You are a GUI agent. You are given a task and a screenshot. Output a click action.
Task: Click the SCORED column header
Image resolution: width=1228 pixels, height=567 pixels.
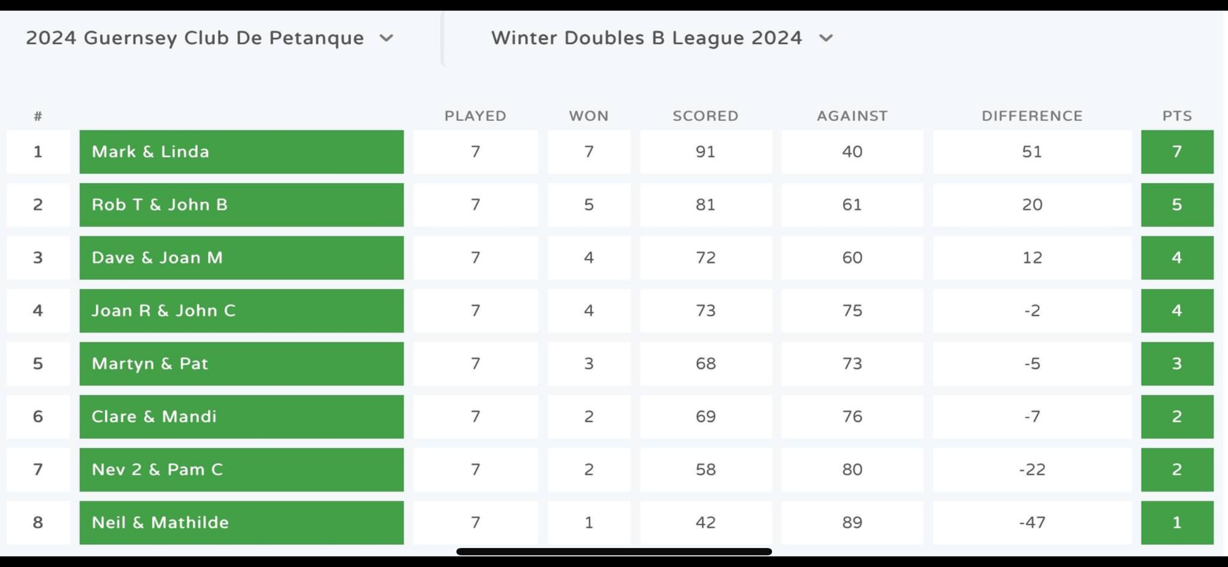[705, 116]
